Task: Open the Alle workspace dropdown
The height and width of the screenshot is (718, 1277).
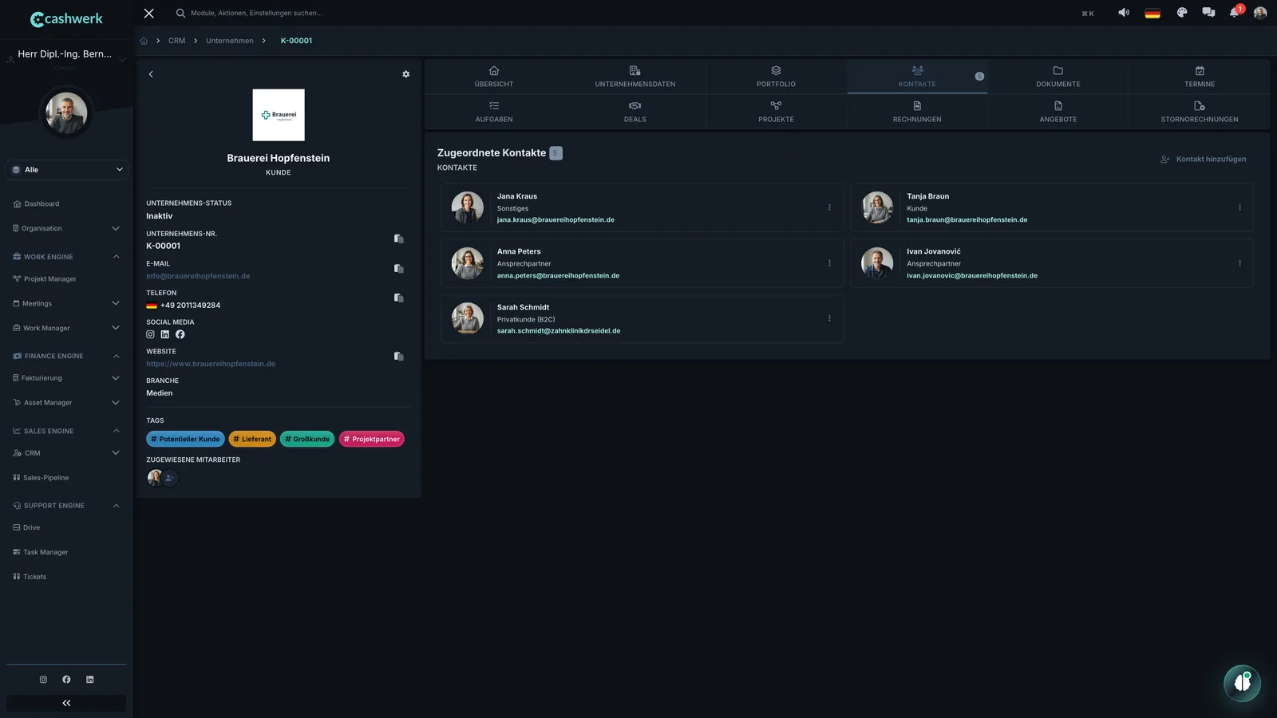Action: coord(67,170)
